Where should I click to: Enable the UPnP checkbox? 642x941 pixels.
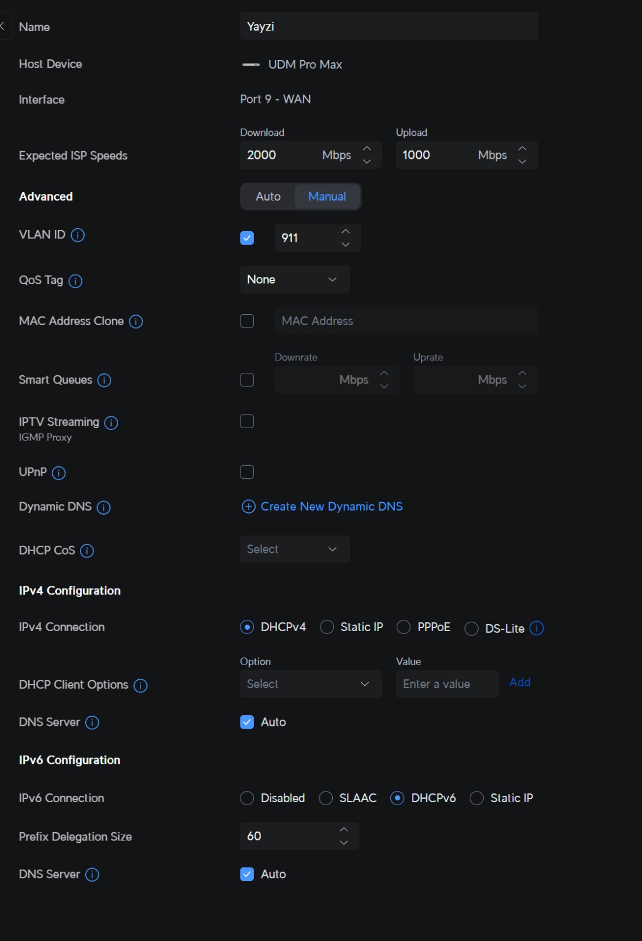pos(247,472)
